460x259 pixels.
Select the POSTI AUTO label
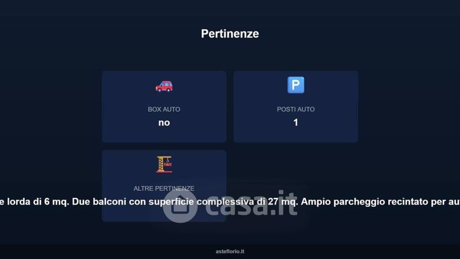pyautogui.click(x=296, y=109)
